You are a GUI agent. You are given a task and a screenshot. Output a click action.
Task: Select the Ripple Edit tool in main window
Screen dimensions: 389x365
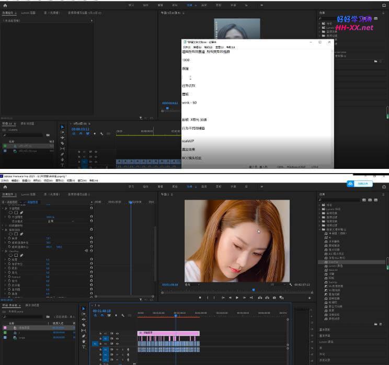[x=84, y=320]
